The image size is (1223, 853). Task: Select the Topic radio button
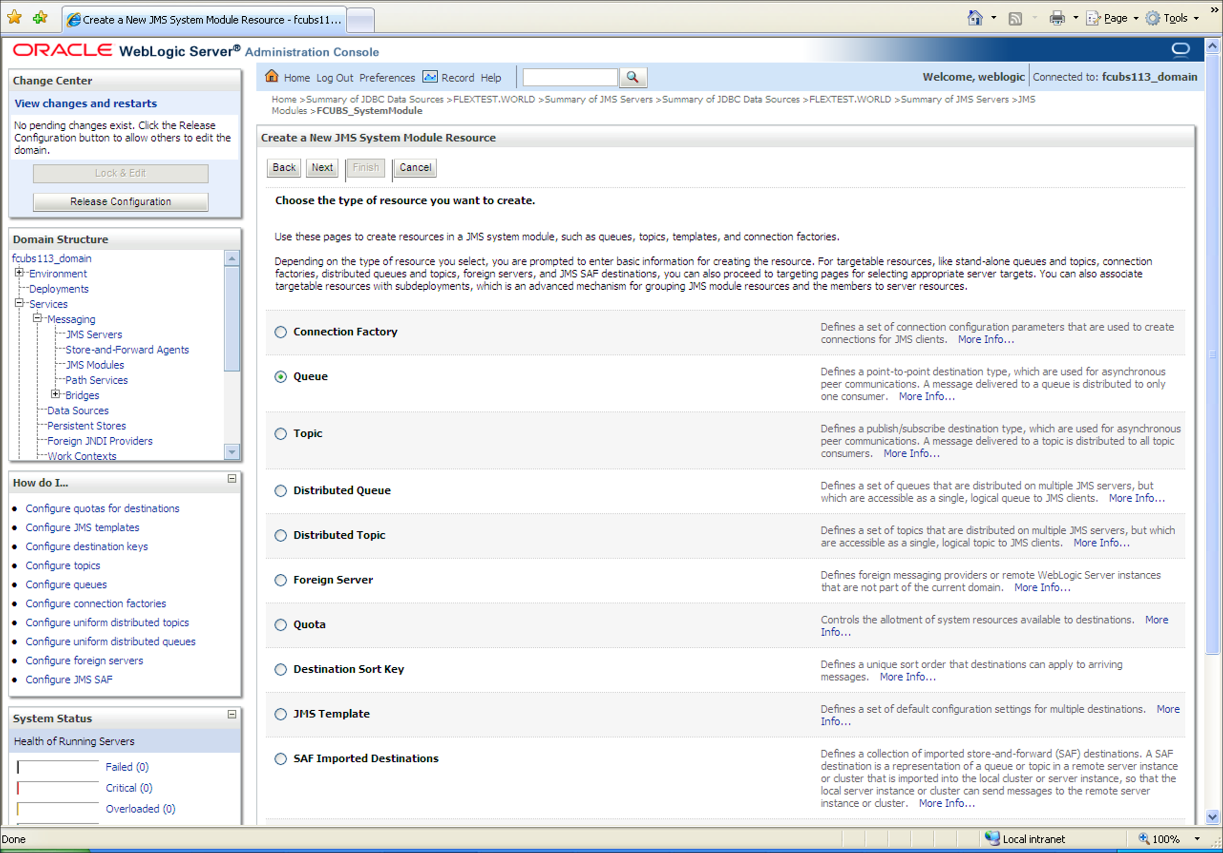pyautogui.click(x=281, y=434)
